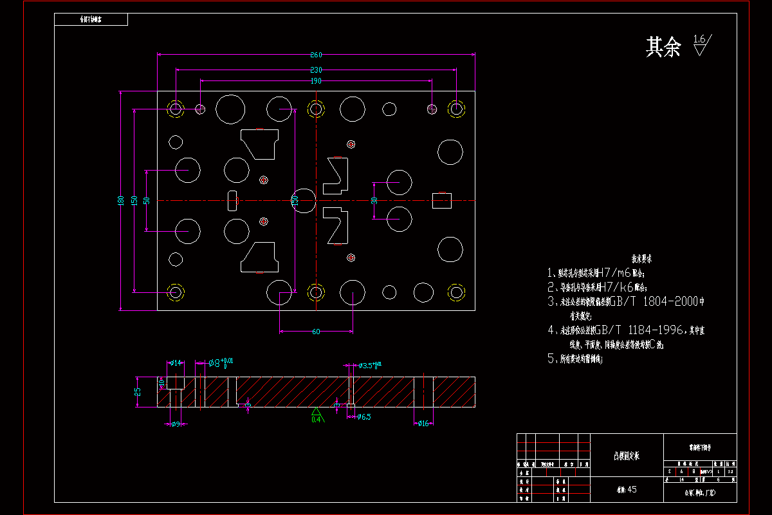The width and height of the screenshot is (772, 515).
Task: Select note 2 with H7/k6 fit
Action: [x=597, y=287]
